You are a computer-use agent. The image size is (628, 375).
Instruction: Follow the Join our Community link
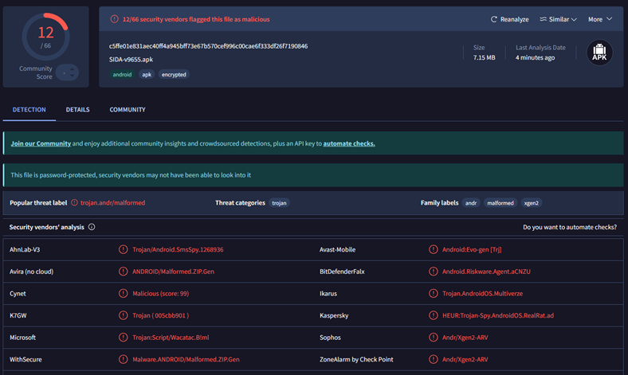tap(41, 143)
